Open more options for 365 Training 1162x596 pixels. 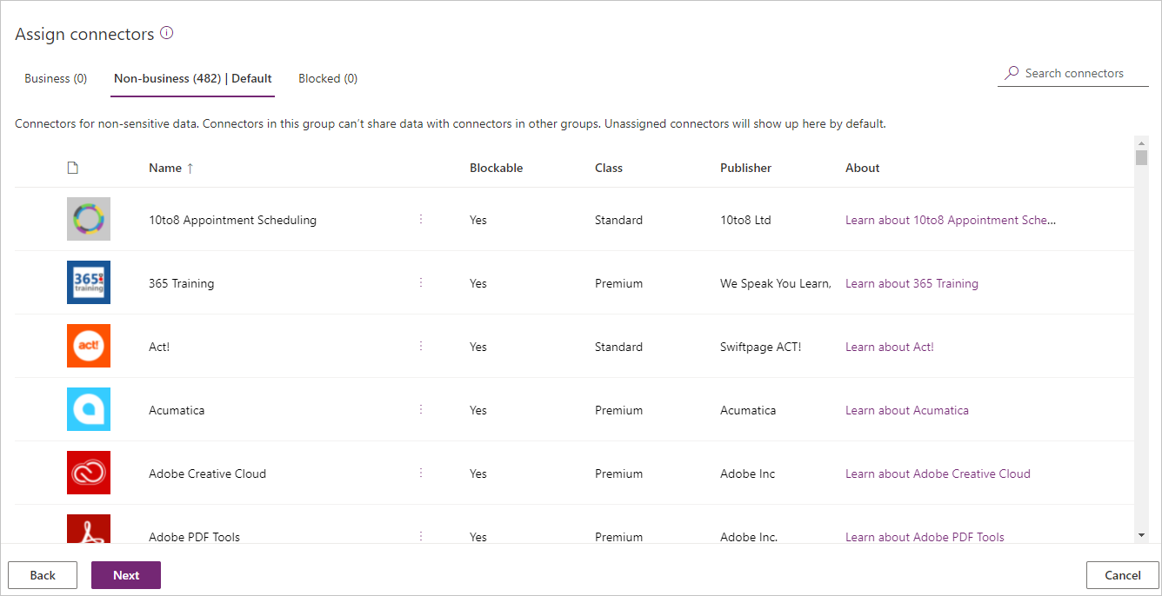pos(421,282)
